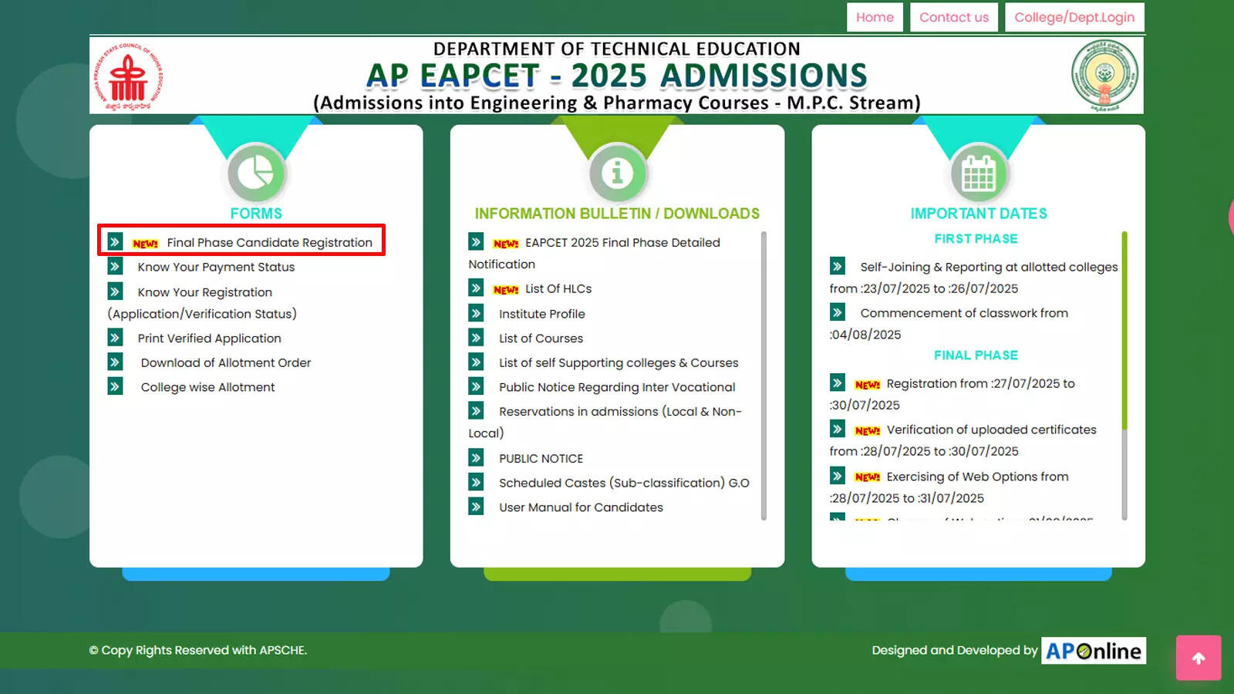Click arrow icon beside Exercising of Web Options

tap(838, 476)
